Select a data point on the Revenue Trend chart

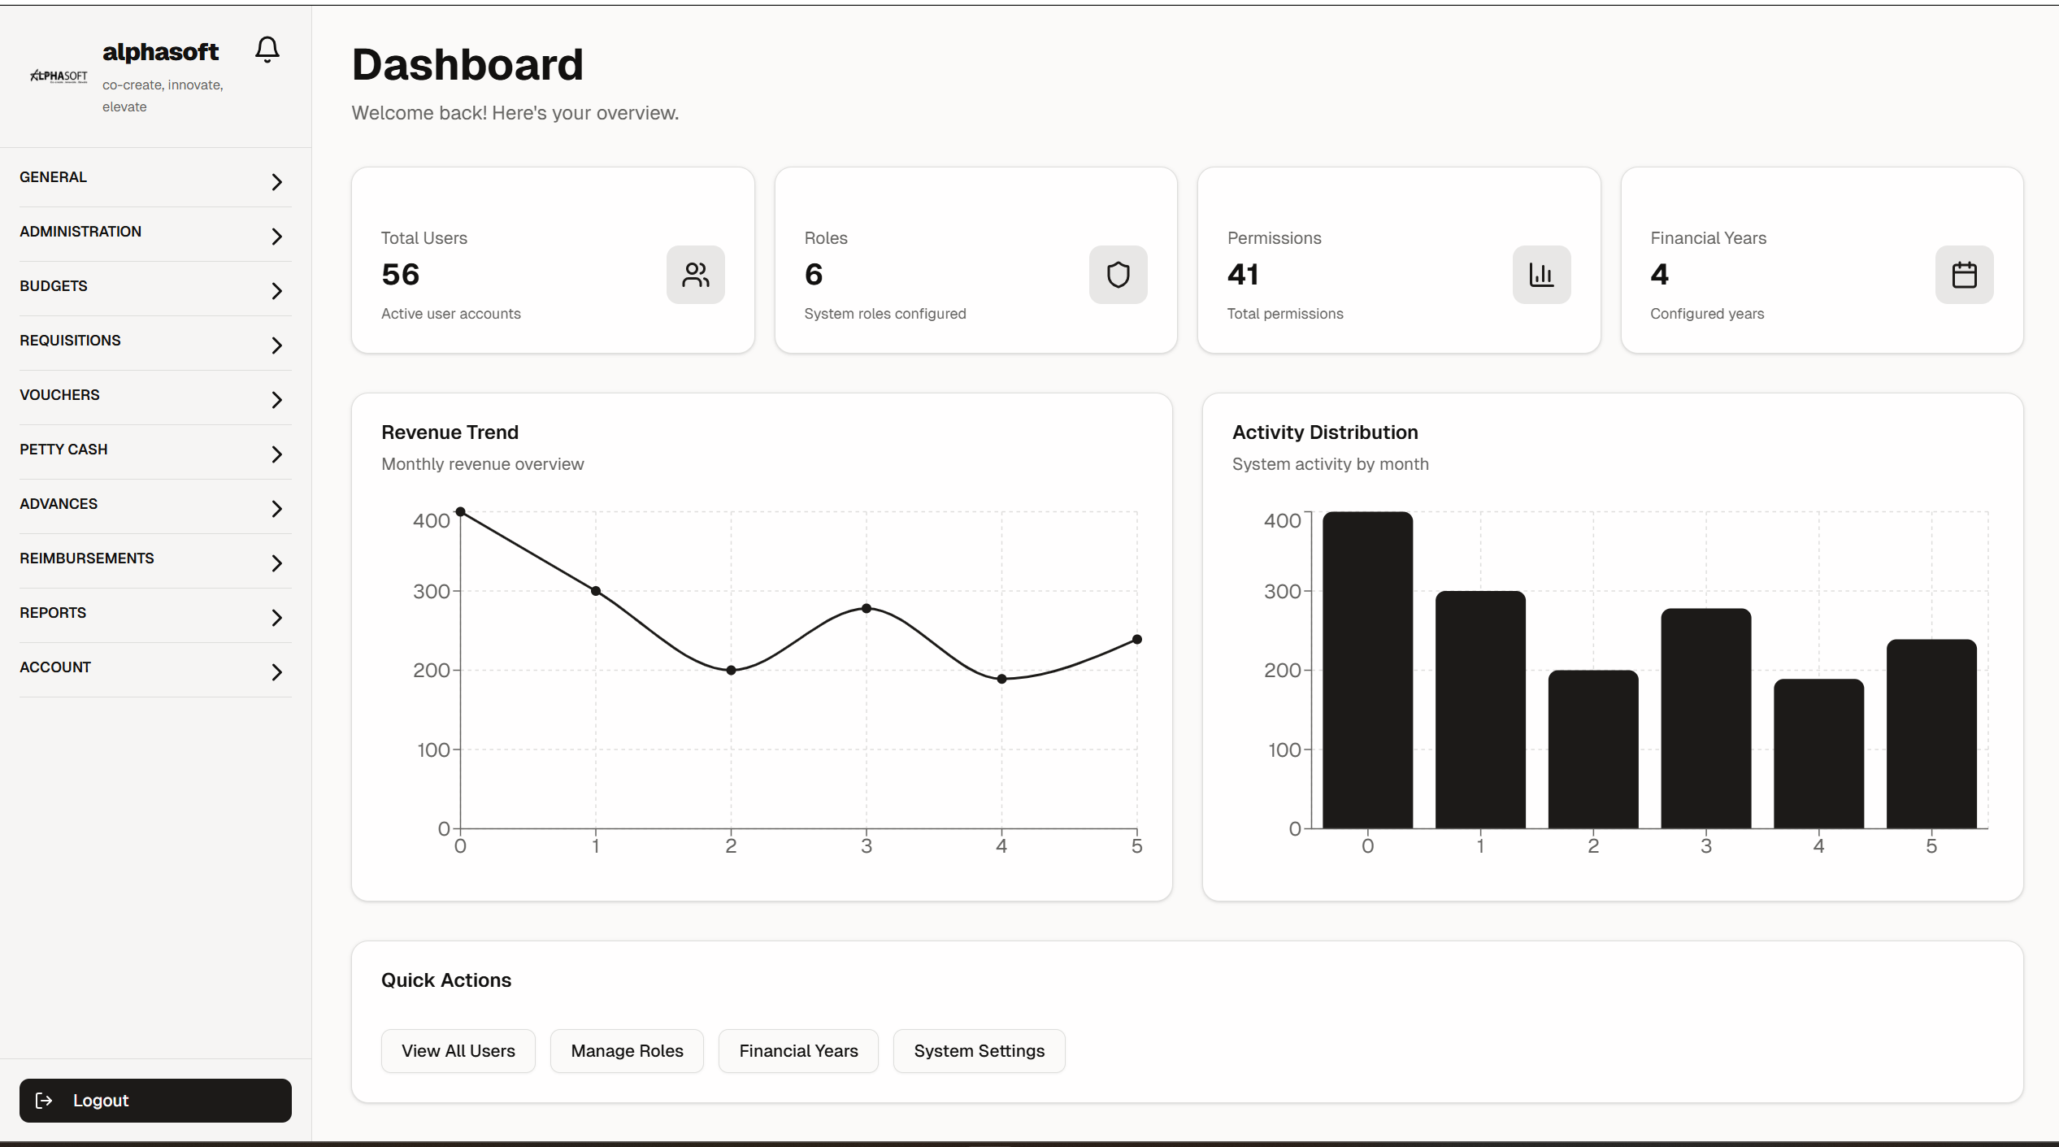click(x=866, y=607)
